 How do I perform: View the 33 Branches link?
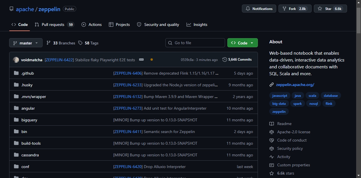click(x=61, y=43)
